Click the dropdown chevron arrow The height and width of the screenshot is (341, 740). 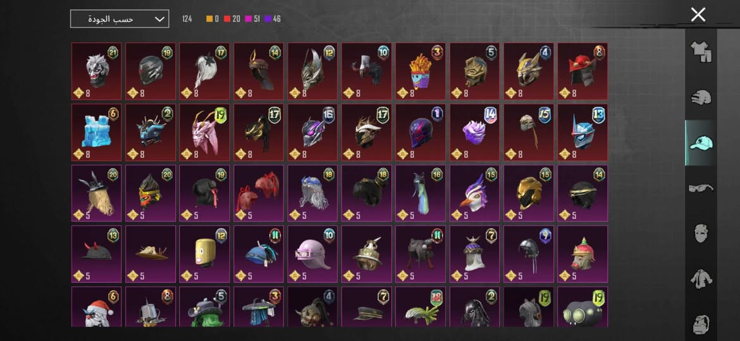(159, 19)
